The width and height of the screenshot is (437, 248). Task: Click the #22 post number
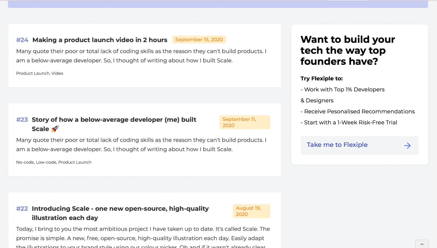tap(22, 209)
